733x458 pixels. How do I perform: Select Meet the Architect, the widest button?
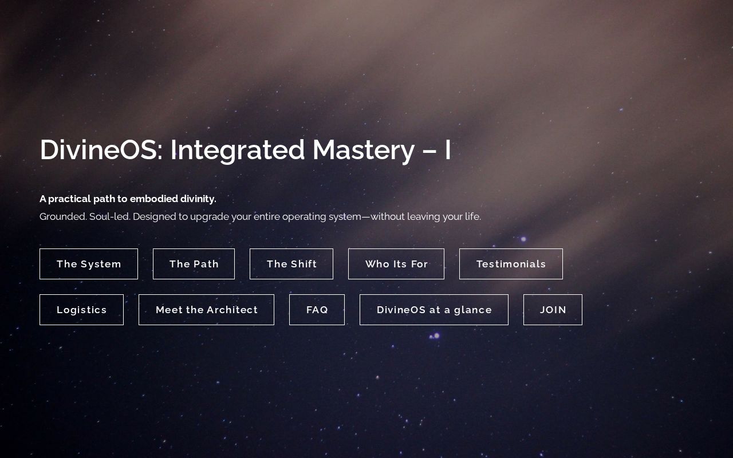(206, 310)
